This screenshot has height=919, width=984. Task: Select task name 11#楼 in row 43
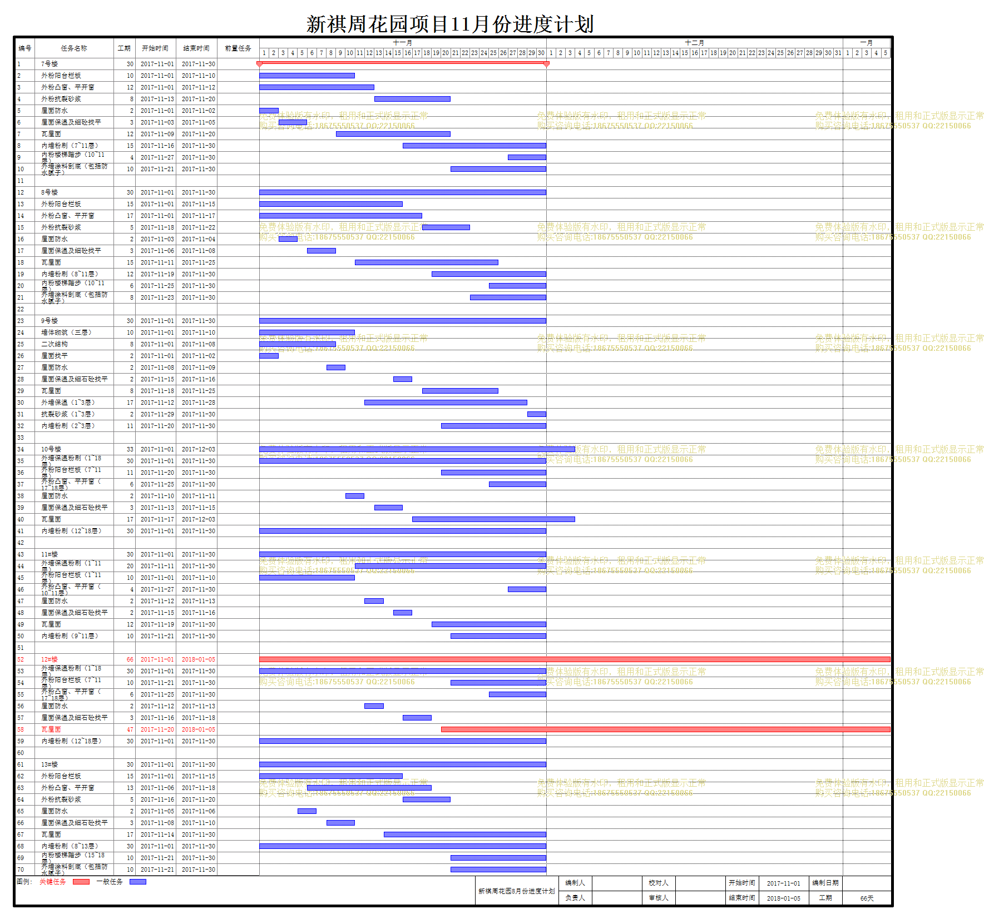pyautogui.click(x=50, y=554)
